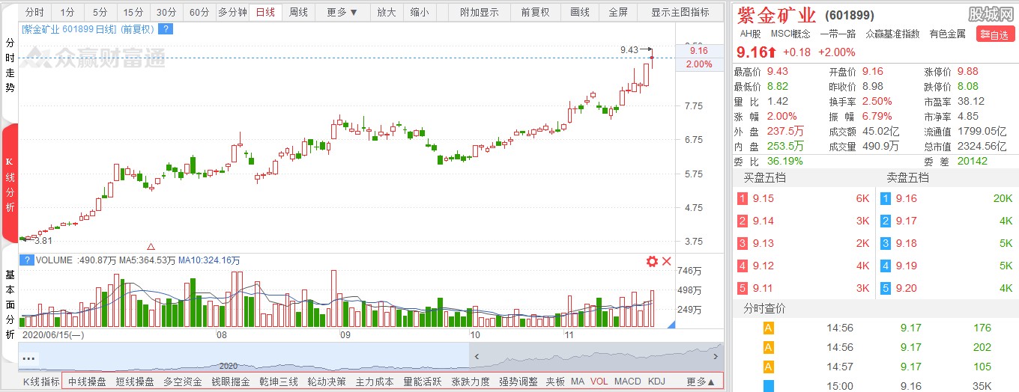Image resolution: width=1019 pixels, height=392 pixels.
Task: Click blue square icon in 15:00 row
Action: point(768,386)
